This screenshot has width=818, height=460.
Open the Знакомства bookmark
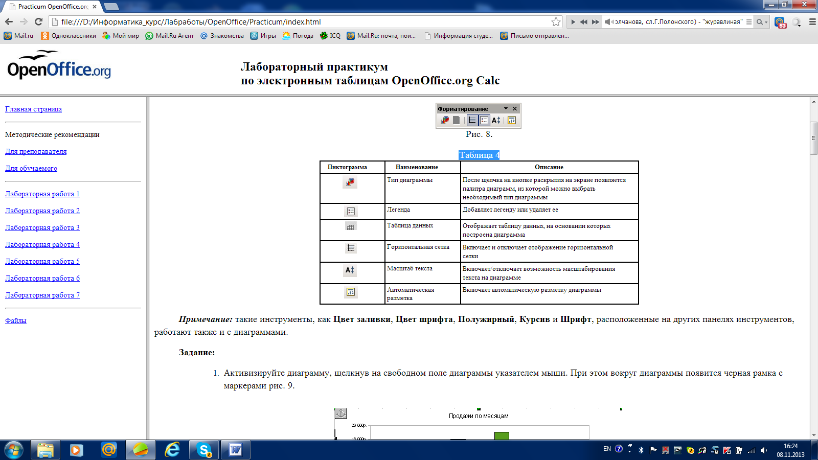[222, 36]
